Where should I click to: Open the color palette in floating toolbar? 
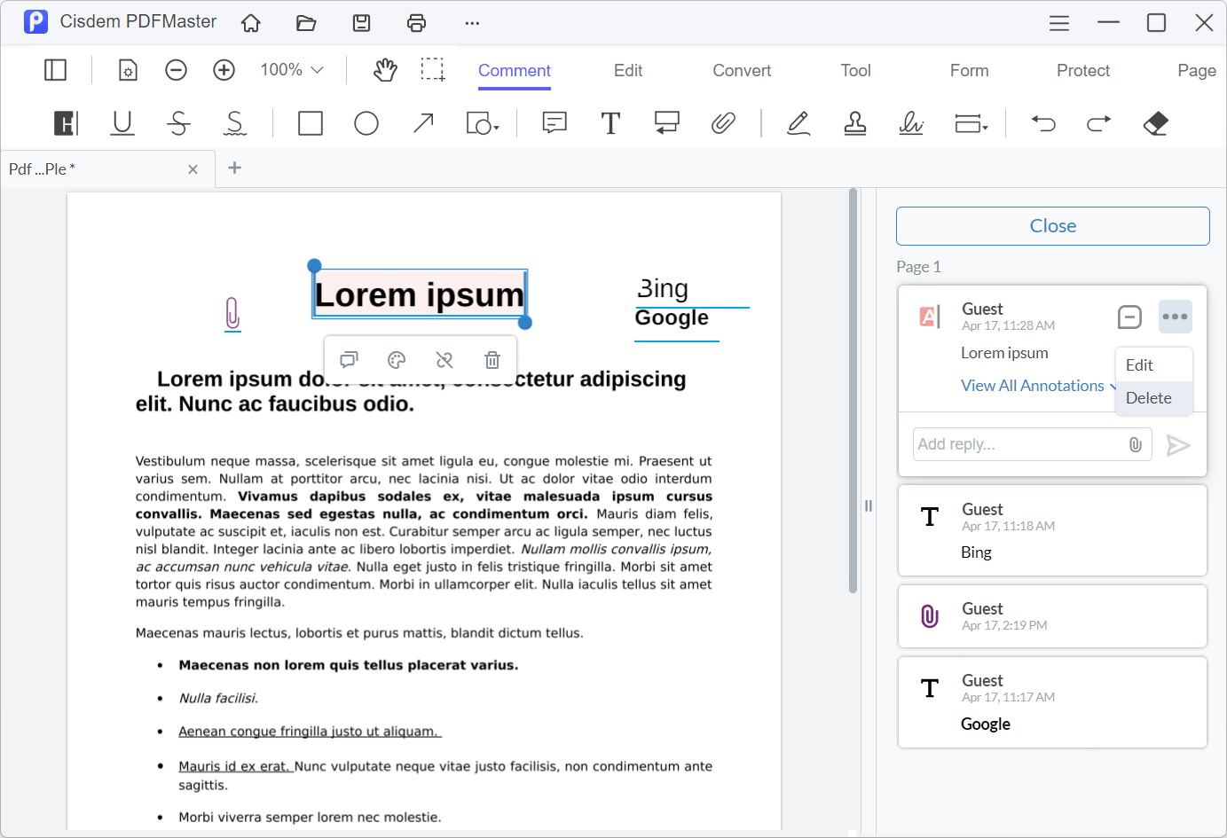coord(397,359)
